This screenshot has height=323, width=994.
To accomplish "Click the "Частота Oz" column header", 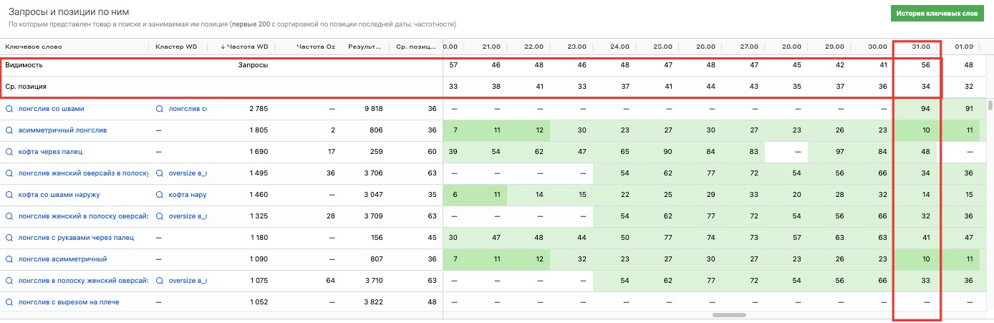I will pos(315,47).
